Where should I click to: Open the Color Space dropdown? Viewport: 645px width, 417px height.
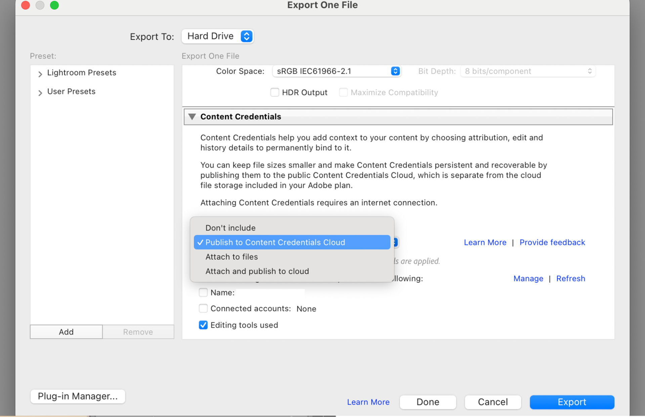(x=336, y=71)
